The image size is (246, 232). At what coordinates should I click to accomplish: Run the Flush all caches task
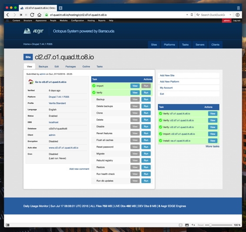click(x=146, y=140)
